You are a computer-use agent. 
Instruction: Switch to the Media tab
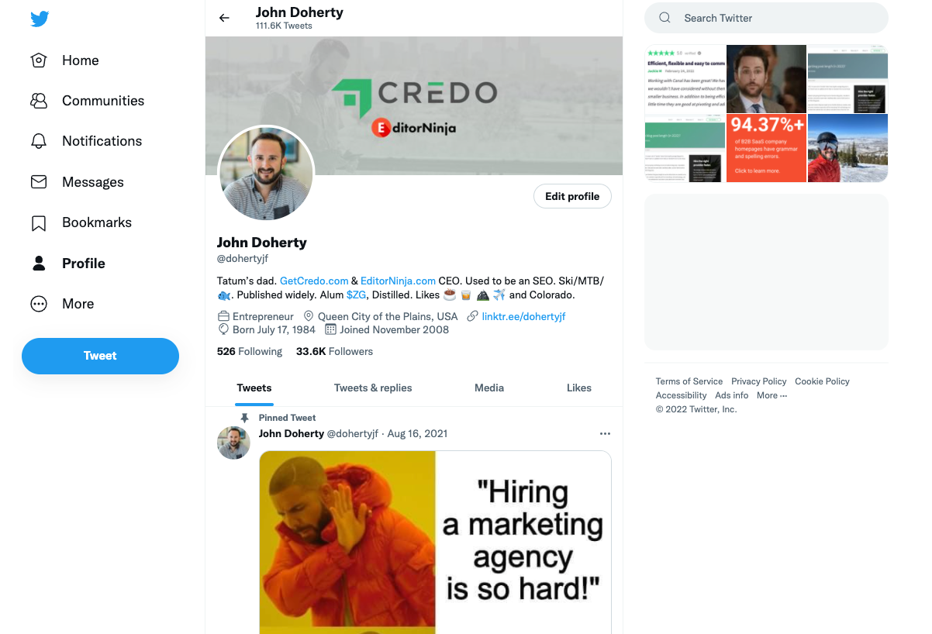tap(489, 388)
